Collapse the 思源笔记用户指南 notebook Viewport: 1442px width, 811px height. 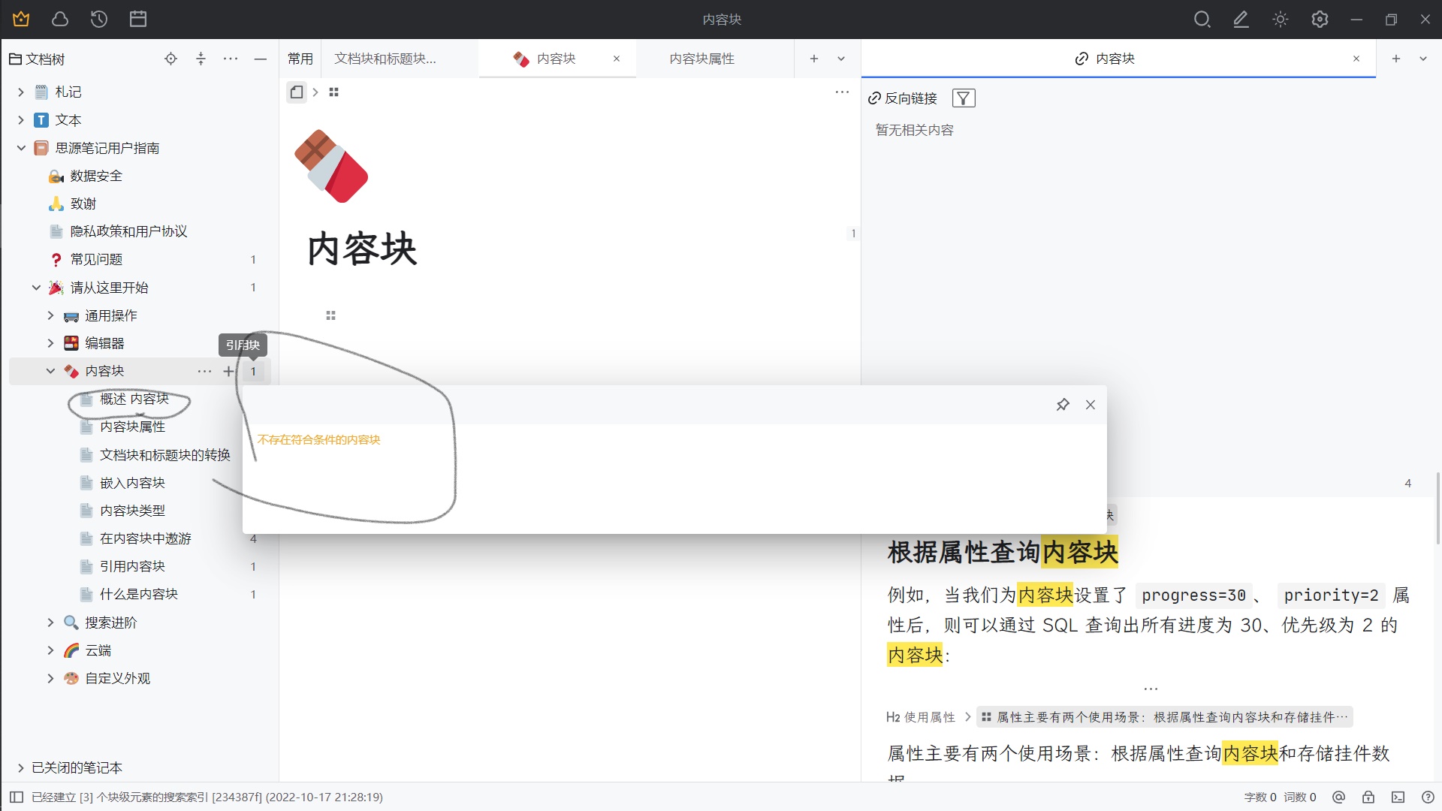pyautogui.click(x=21, y=148)
